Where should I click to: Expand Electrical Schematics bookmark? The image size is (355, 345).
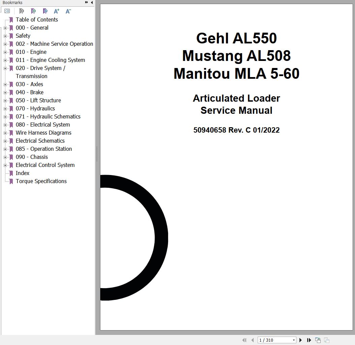(5, 141)
